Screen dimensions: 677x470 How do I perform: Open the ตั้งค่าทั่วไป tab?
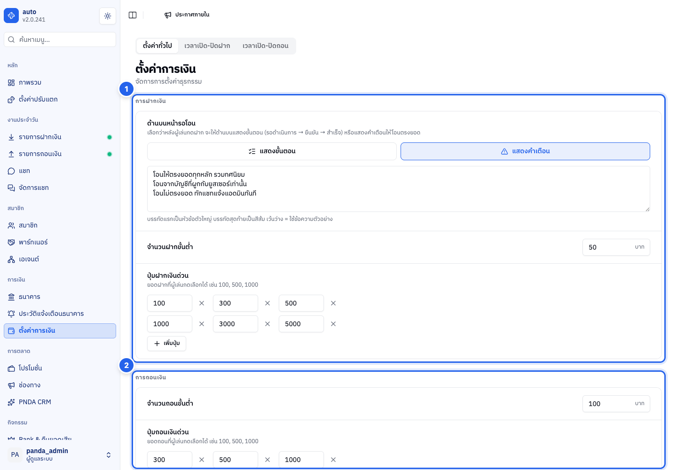157,46
